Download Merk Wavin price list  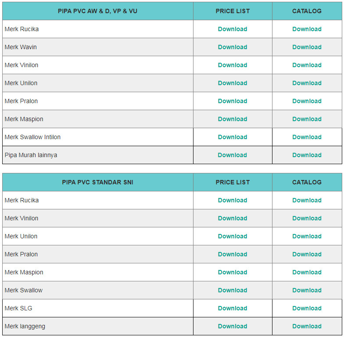[x=232, y=47]
